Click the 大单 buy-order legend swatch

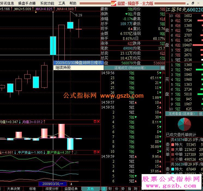172,150
